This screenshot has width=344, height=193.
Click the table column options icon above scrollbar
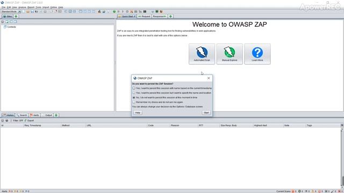[342, 125]
